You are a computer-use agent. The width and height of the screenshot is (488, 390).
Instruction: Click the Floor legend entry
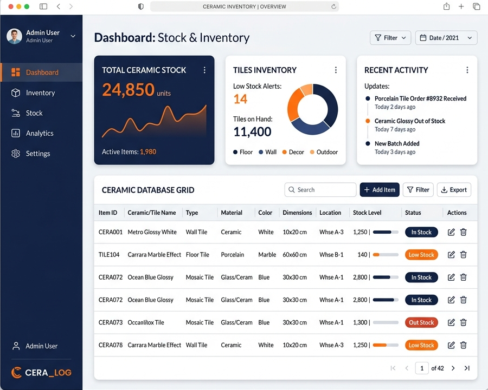[x=243, y=152]
